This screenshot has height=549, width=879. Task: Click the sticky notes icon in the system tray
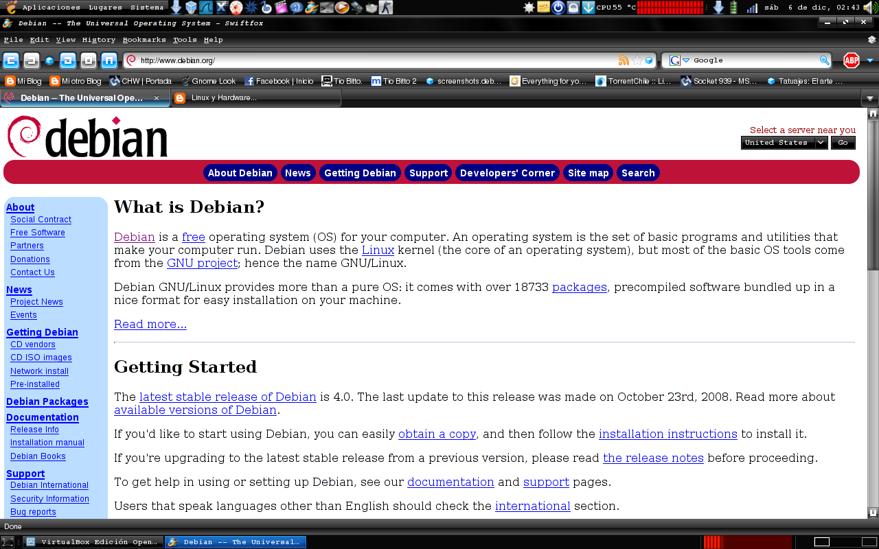click(x=543, y=8)
